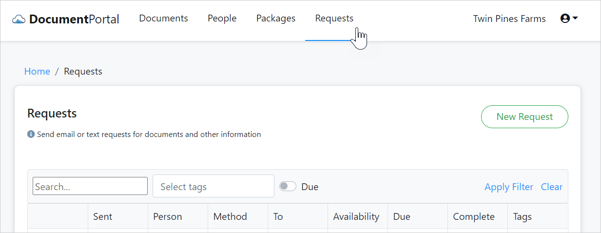The image size is (601, 233).
Task: Go to the People navigation tab
Action: [x=222, y=19]
